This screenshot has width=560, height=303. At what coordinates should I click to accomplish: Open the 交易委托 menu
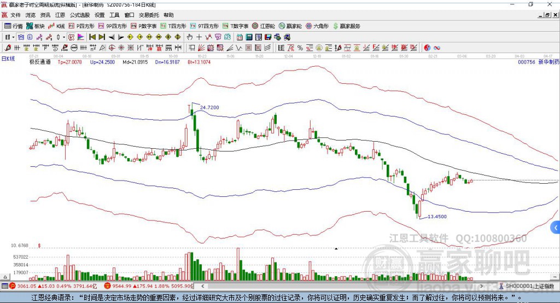pyautogui.click(x=149, y=15)
